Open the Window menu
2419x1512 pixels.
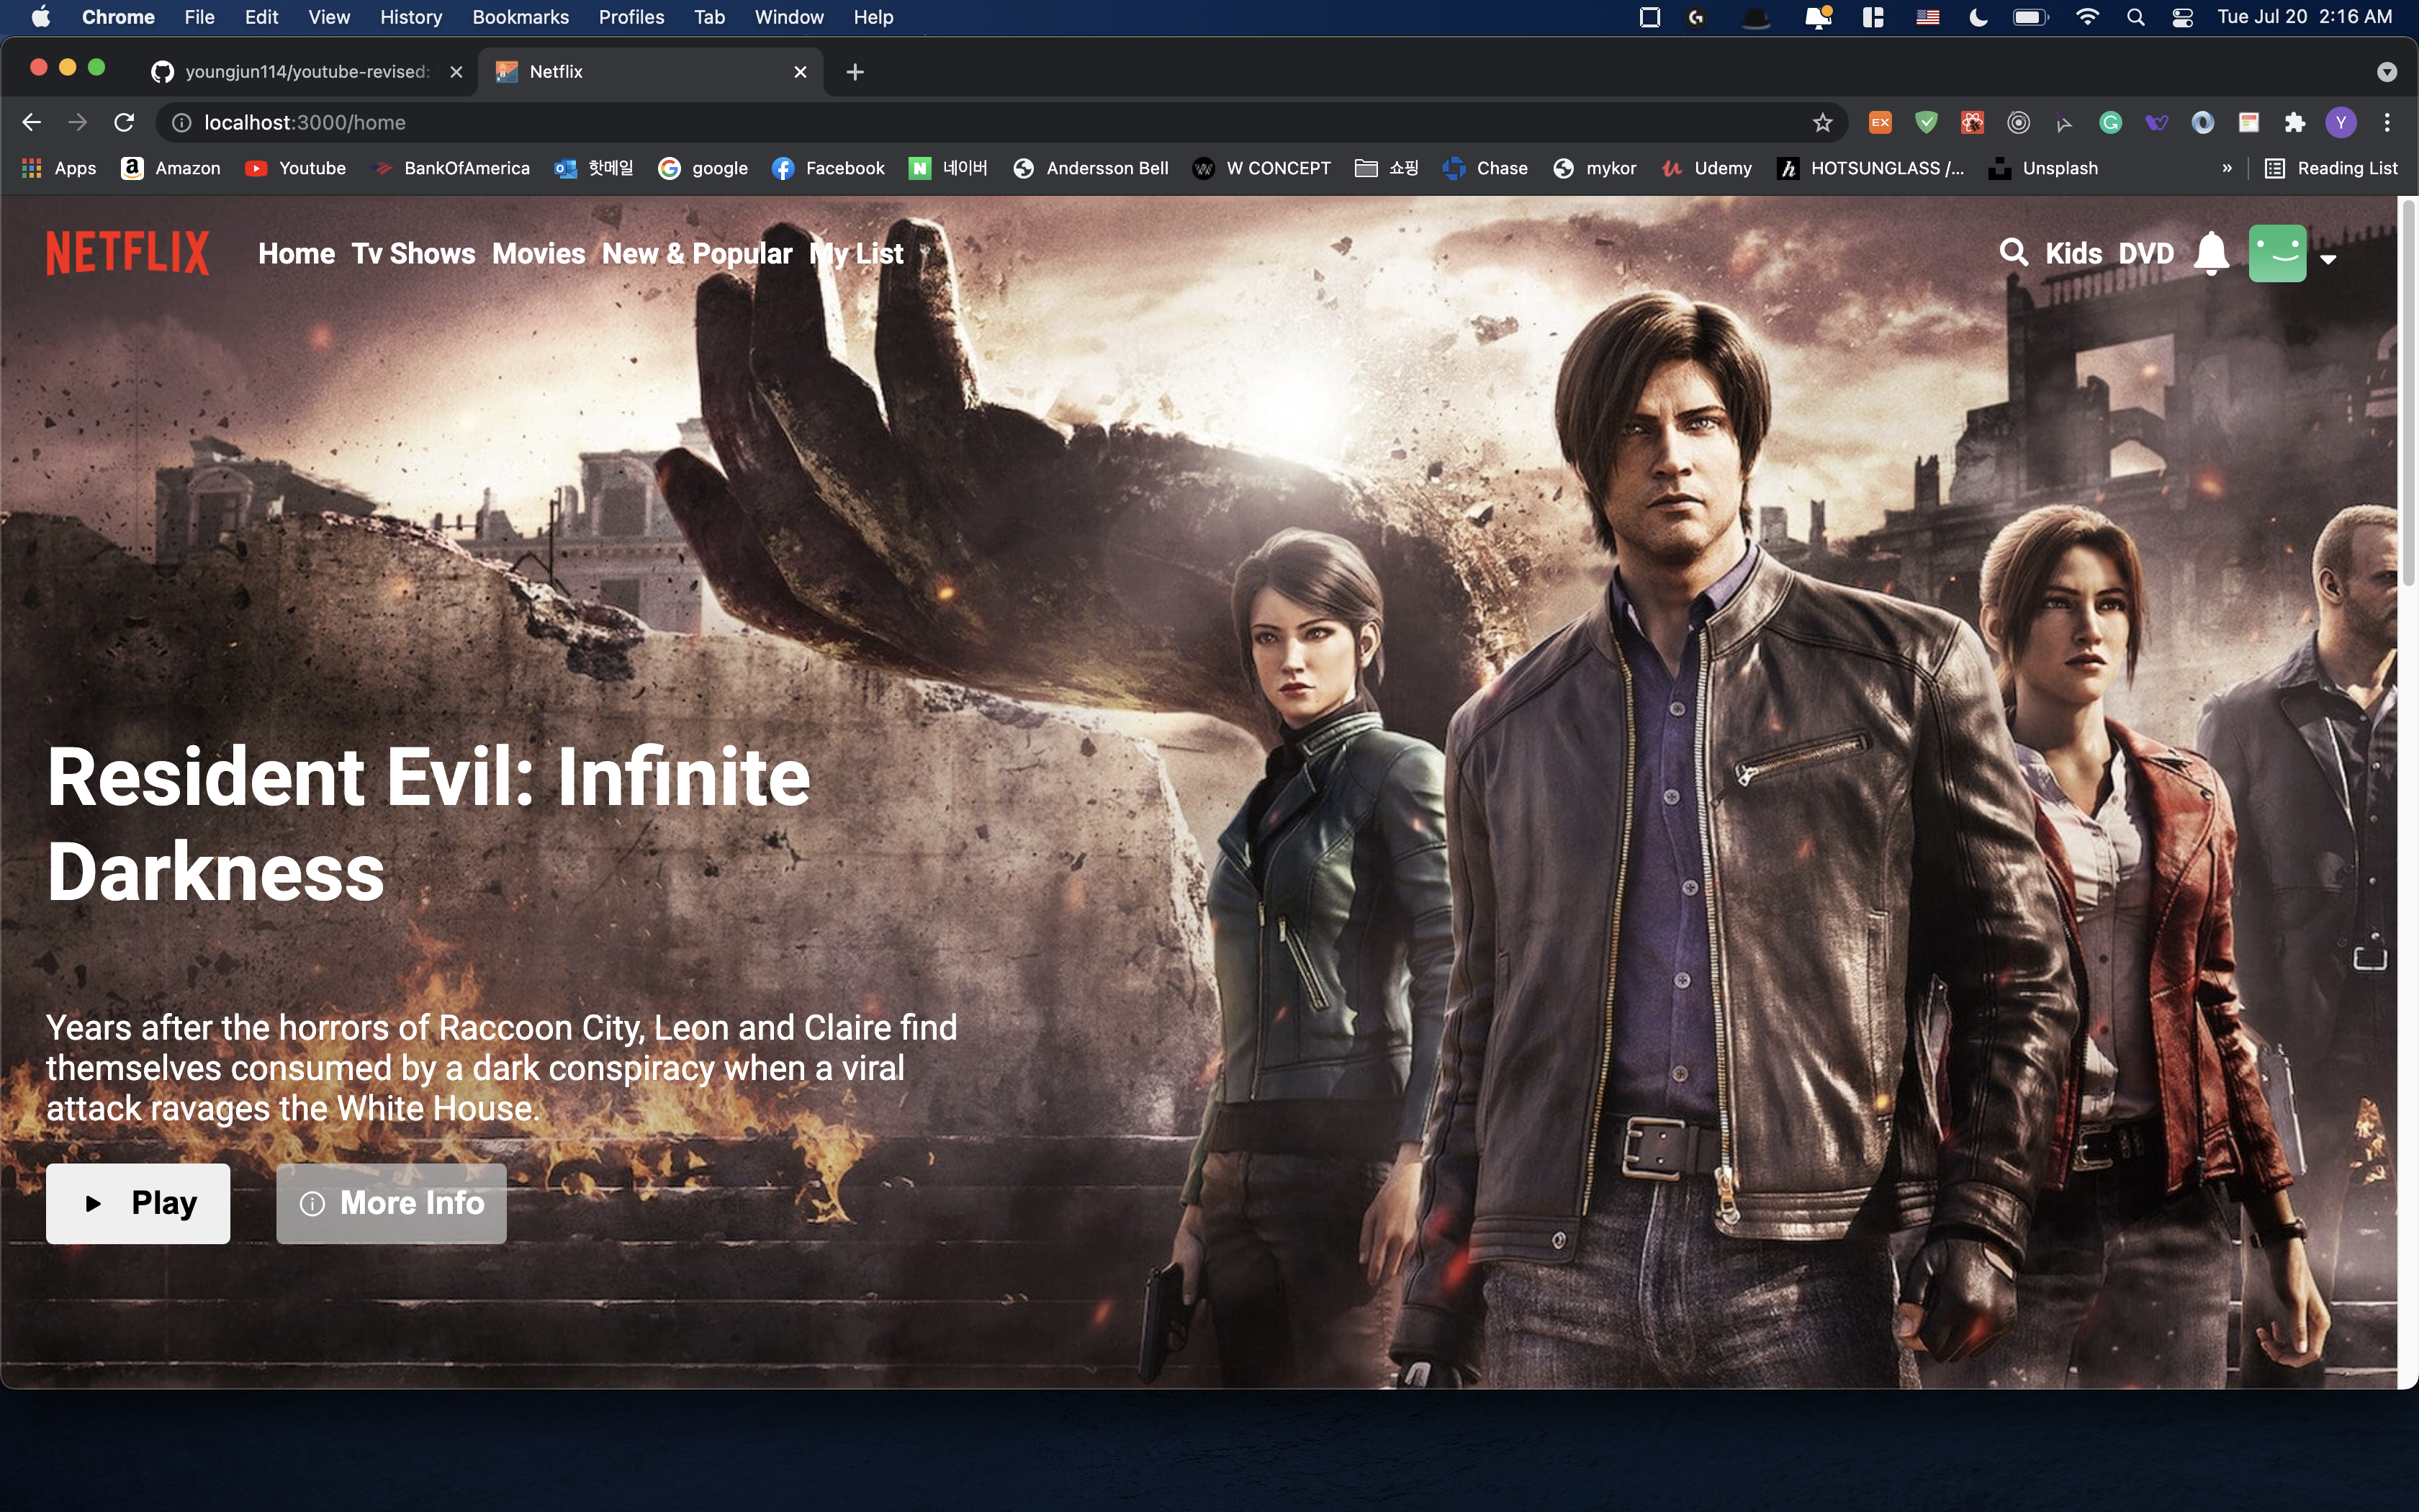(788, 17)
